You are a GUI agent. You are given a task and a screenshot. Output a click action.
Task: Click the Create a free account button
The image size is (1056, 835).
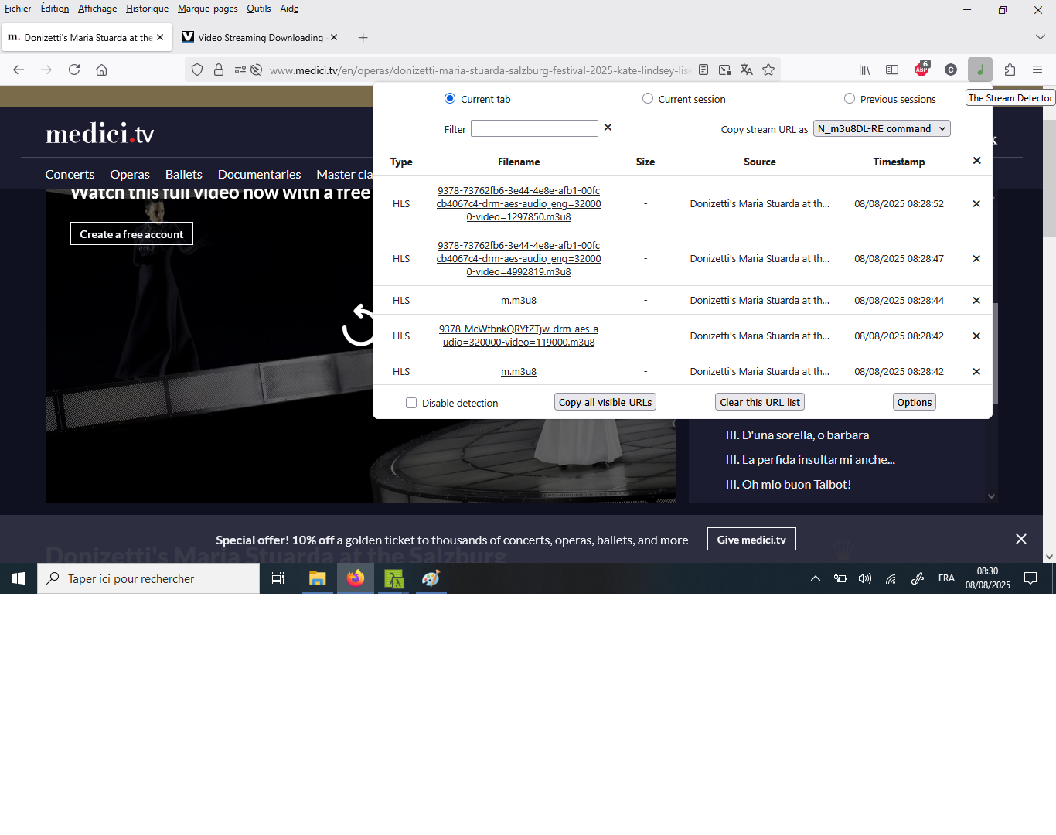[x=131, y=233]
